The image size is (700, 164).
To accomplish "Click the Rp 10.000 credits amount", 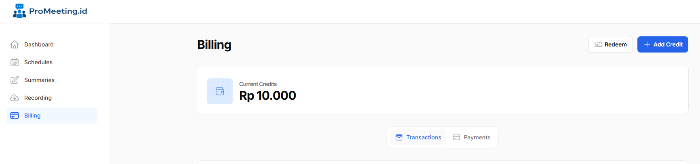I will (267, 96).
